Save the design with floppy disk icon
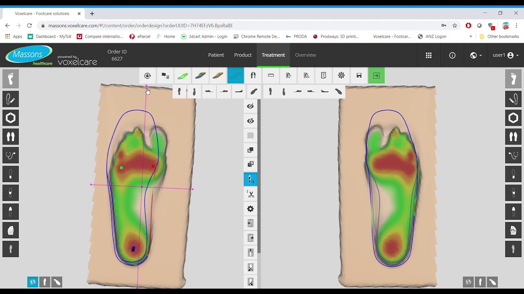 [x=359, y=76]
